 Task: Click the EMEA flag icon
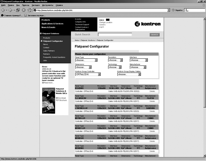point(108,20)
